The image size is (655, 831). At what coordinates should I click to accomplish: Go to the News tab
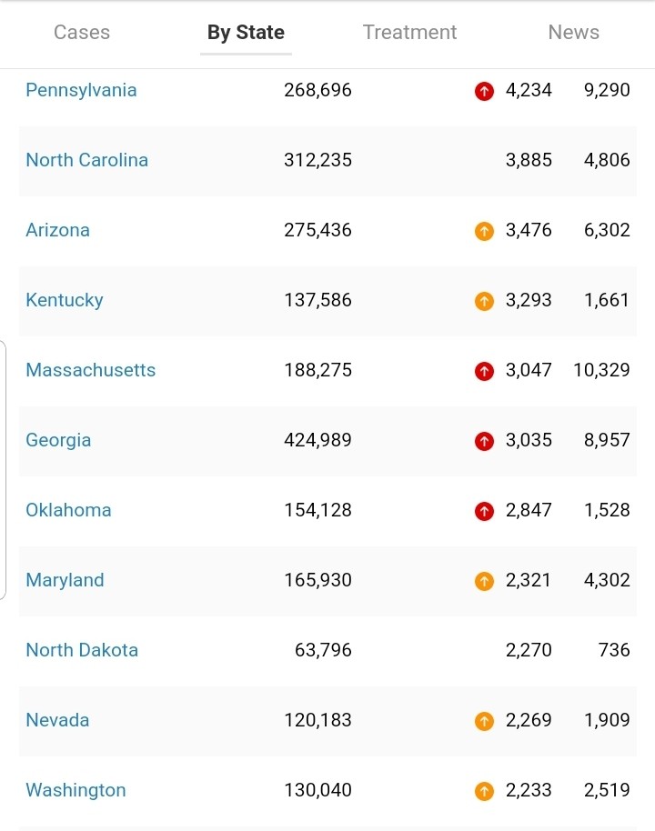pyautogui.click(x=573, y=33)
